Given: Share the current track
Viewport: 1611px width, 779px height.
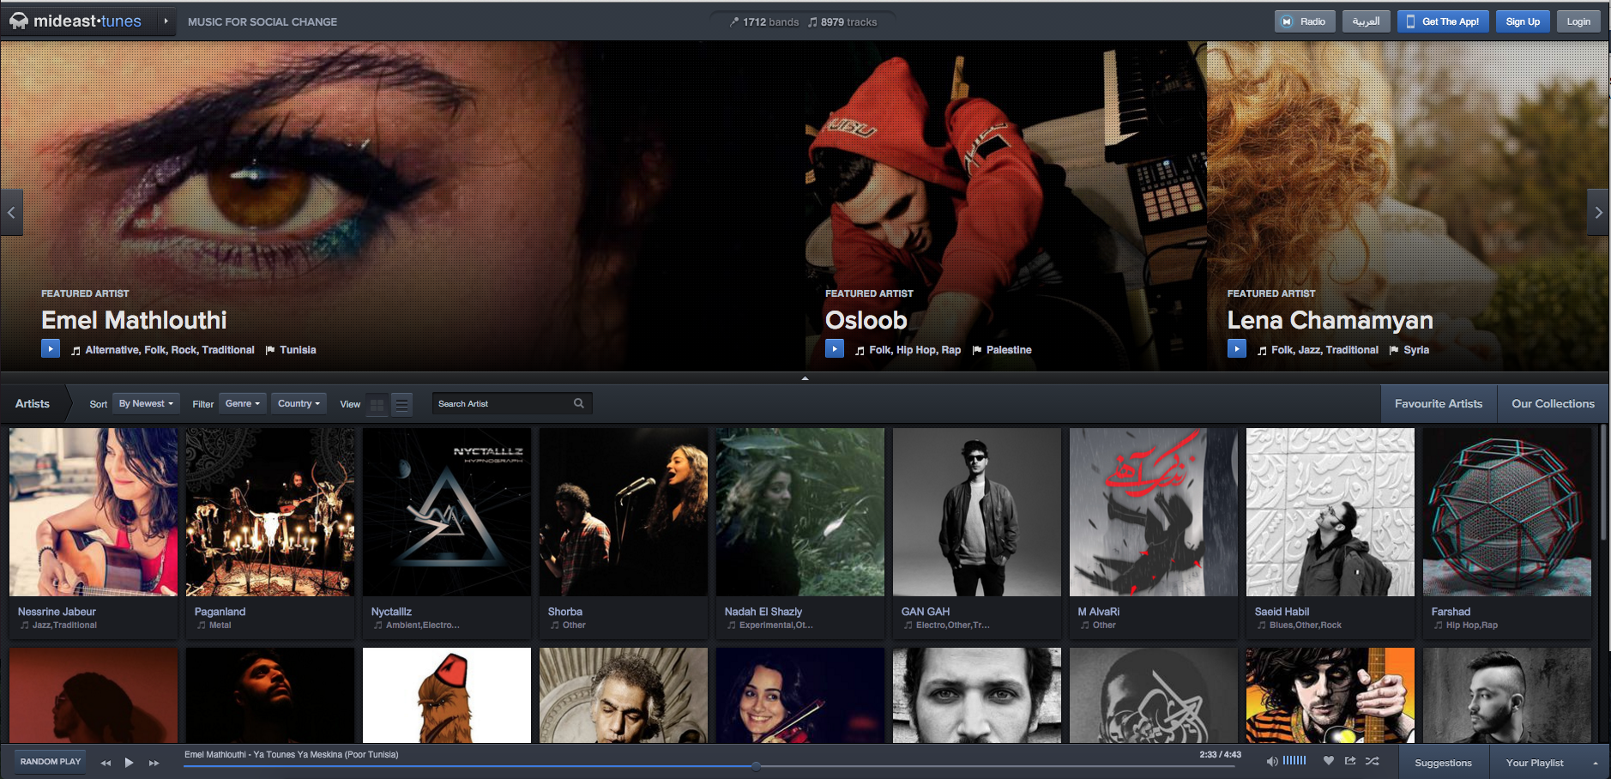Looking at the screenshot, I should (1350, 761).
